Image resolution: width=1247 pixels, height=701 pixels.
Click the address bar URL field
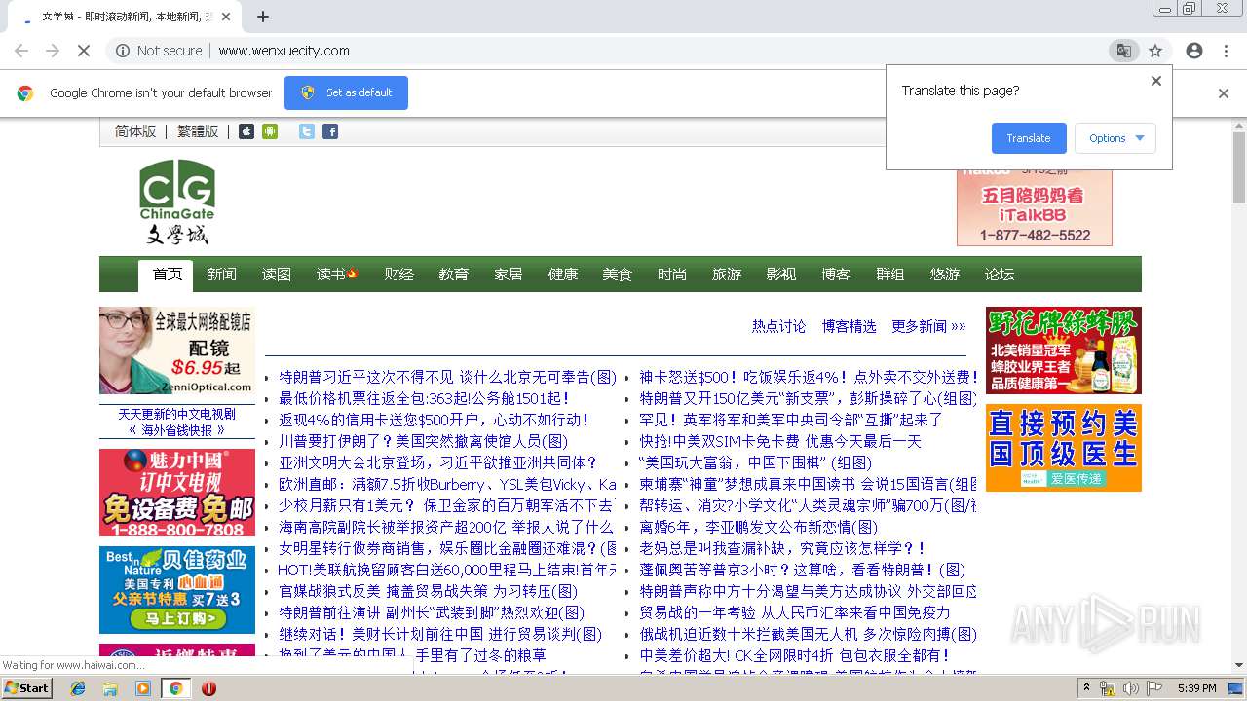pyautogui.click(x=623, y=51)
